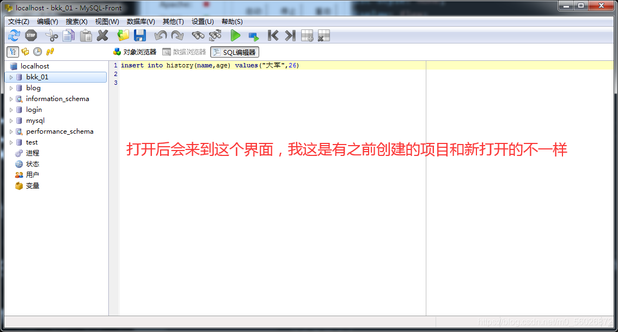Go to first record icon
This screenshot has height=332, width=618.
tap(273, 36)
